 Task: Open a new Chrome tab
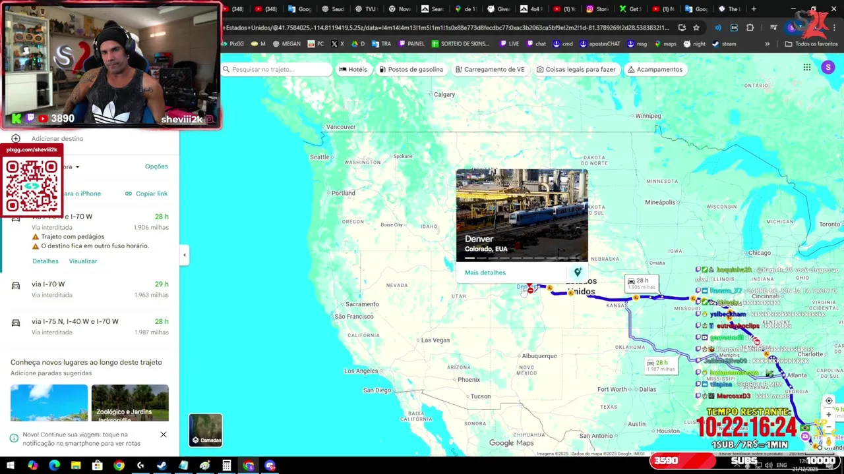tap(754, 9)
